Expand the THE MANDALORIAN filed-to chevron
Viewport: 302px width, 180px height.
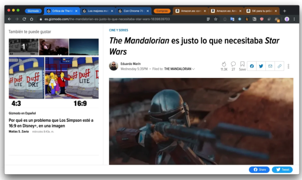pyautogui.click(x=193, y=69)
